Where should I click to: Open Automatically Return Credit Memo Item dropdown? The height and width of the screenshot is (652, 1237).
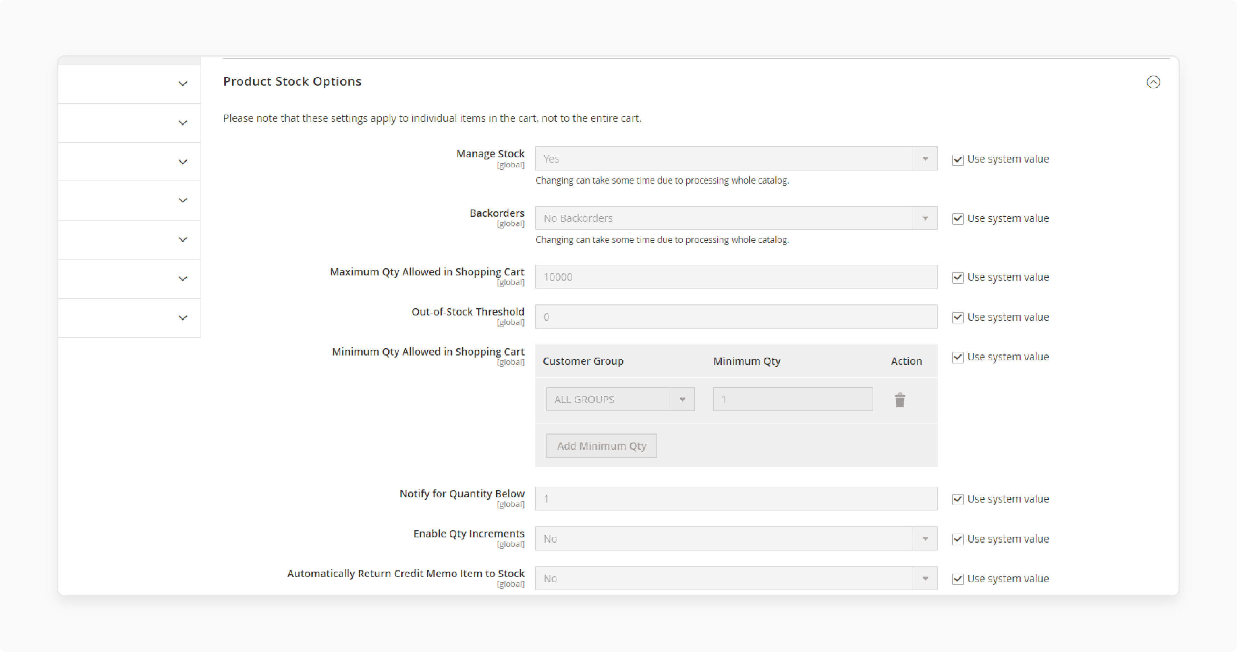pyautogui.click(x=736, y=578)
